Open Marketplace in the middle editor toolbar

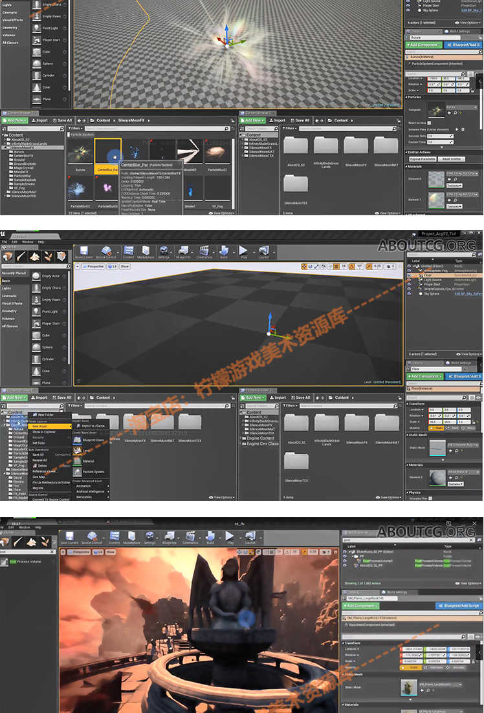[146, 253]
